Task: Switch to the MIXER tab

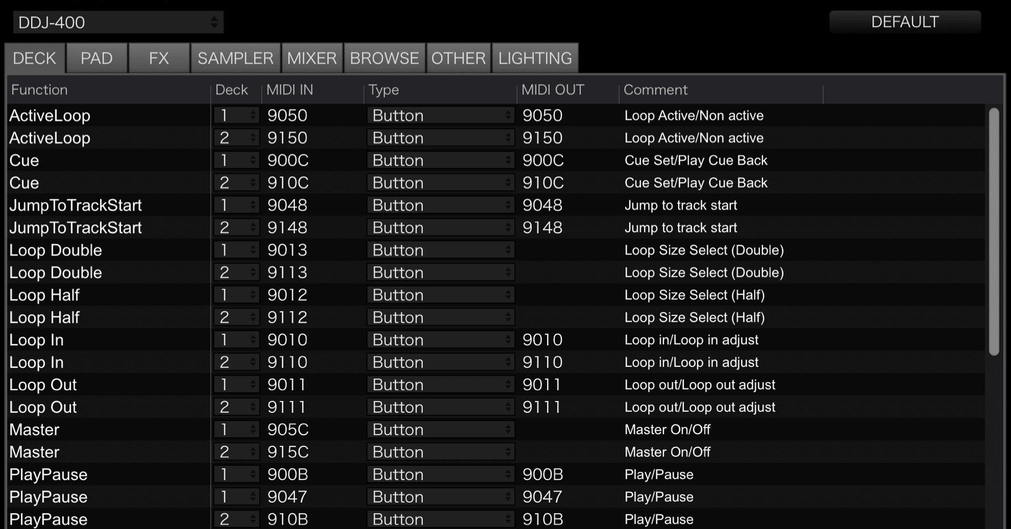Action: pyautogui.click(x=311, y=58)
